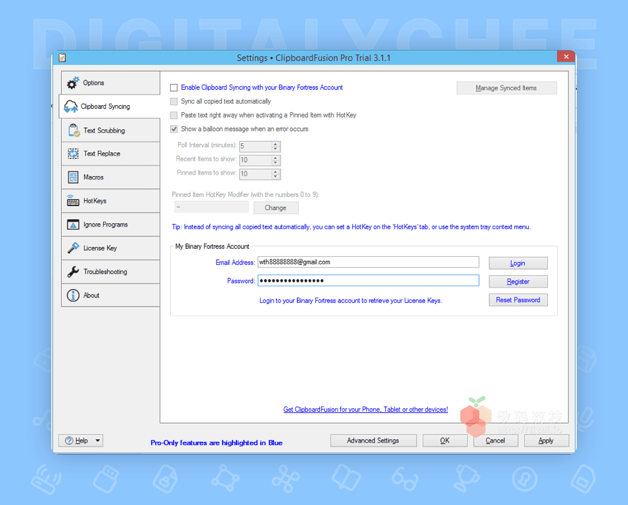Open Advanced Settings

pos(373,441)
